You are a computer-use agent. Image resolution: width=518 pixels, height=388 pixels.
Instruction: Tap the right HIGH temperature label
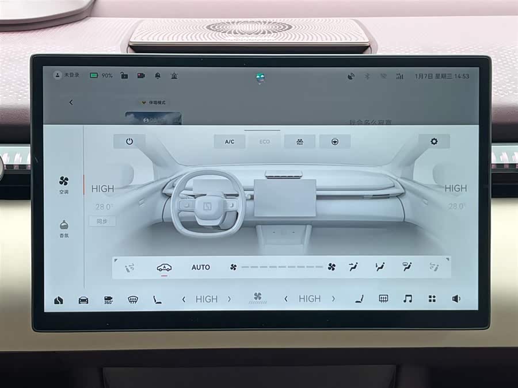click(456, 189)
